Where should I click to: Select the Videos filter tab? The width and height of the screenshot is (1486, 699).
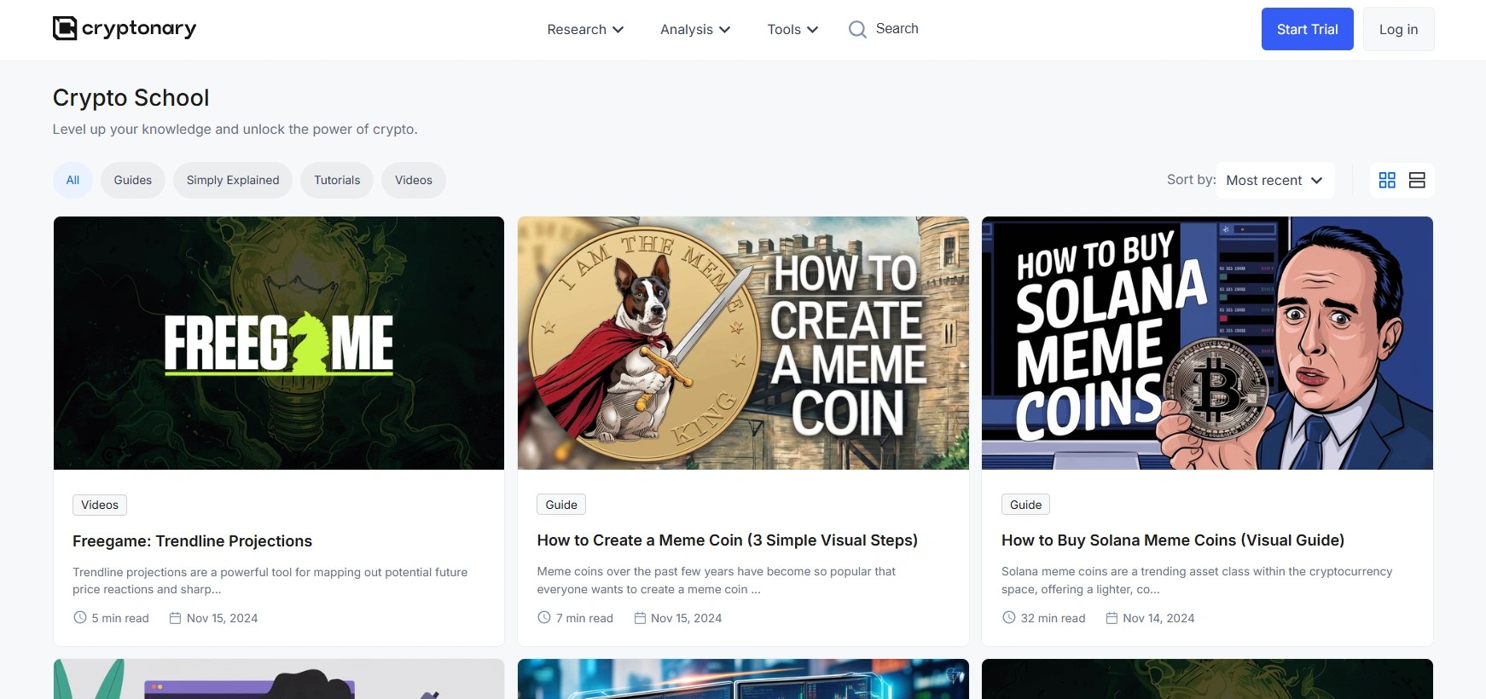click(x=414, y=180)
